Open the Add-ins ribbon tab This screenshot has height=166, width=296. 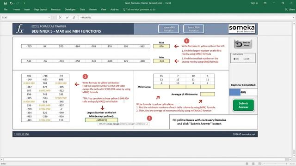coord(114,9)
